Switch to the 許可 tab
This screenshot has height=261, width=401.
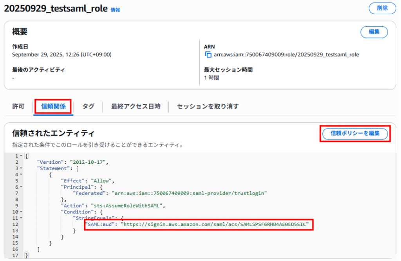point(18,107)
